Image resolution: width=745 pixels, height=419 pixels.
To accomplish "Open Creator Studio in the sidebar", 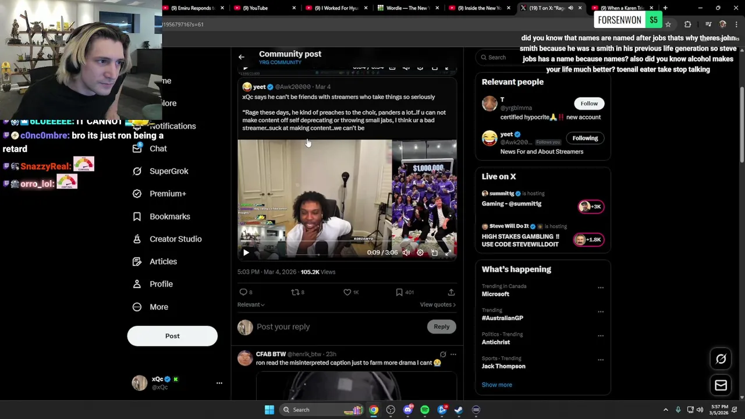I will click(x=167, y=239).
